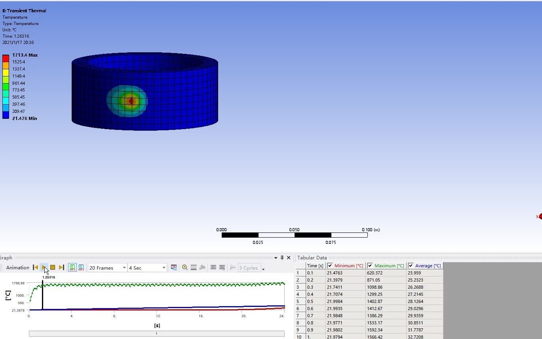This screenshot has height=339, width=542.
Task: Select the average value 23.959 cell
Action: pos(425,273)
